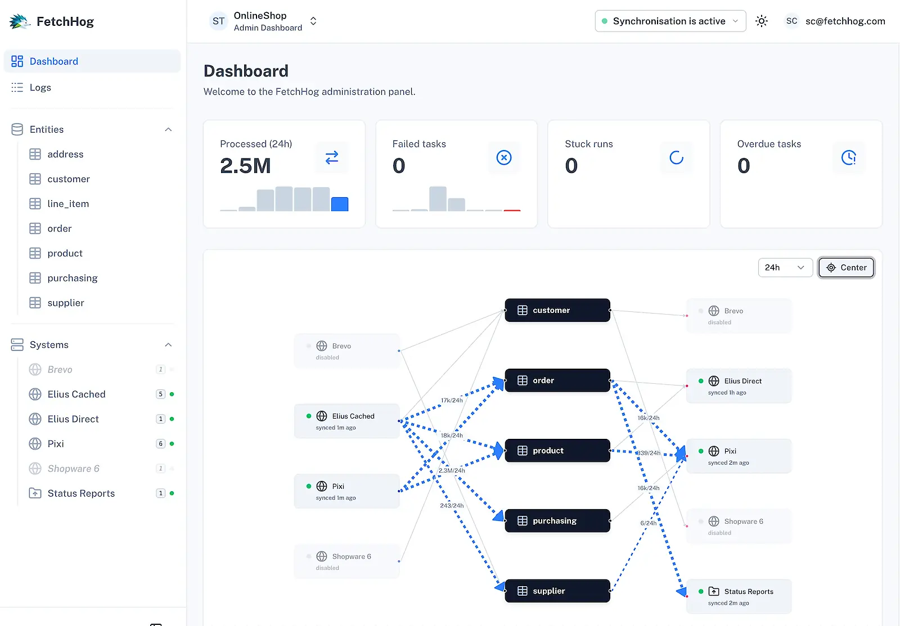Click the table icon in the customer node

point(523,310)
